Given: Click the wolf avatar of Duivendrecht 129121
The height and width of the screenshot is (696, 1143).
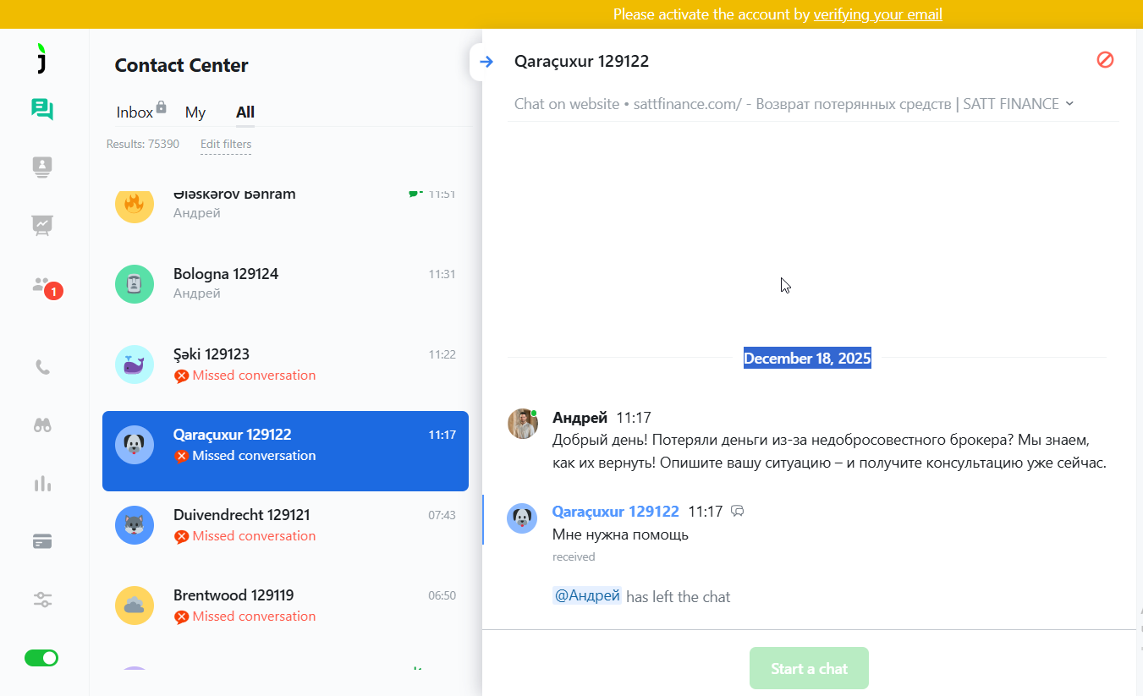Looking at the screenshot, I should pos(135,525).
